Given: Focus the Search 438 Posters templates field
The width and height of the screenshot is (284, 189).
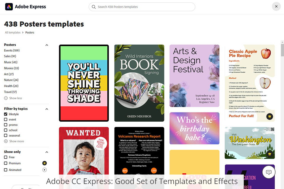Looking at the screenshot, I should pos(142,7).
